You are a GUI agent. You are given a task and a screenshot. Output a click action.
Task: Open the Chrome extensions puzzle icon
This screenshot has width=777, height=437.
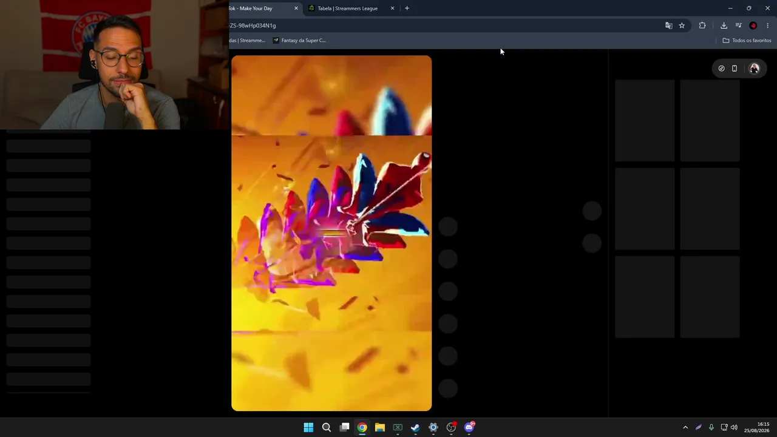click(702, 25)
